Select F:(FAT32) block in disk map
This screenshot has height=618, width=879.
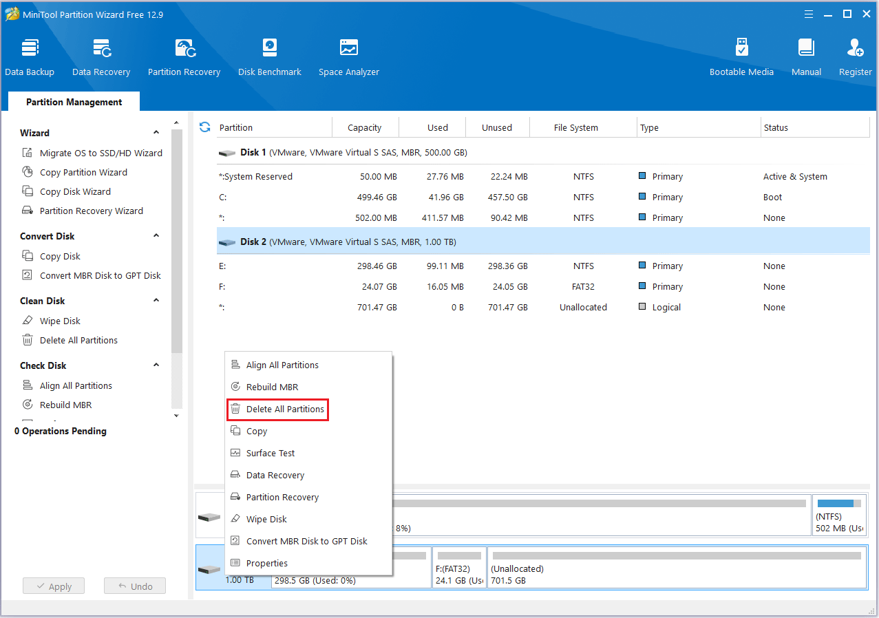coord(459,568)
